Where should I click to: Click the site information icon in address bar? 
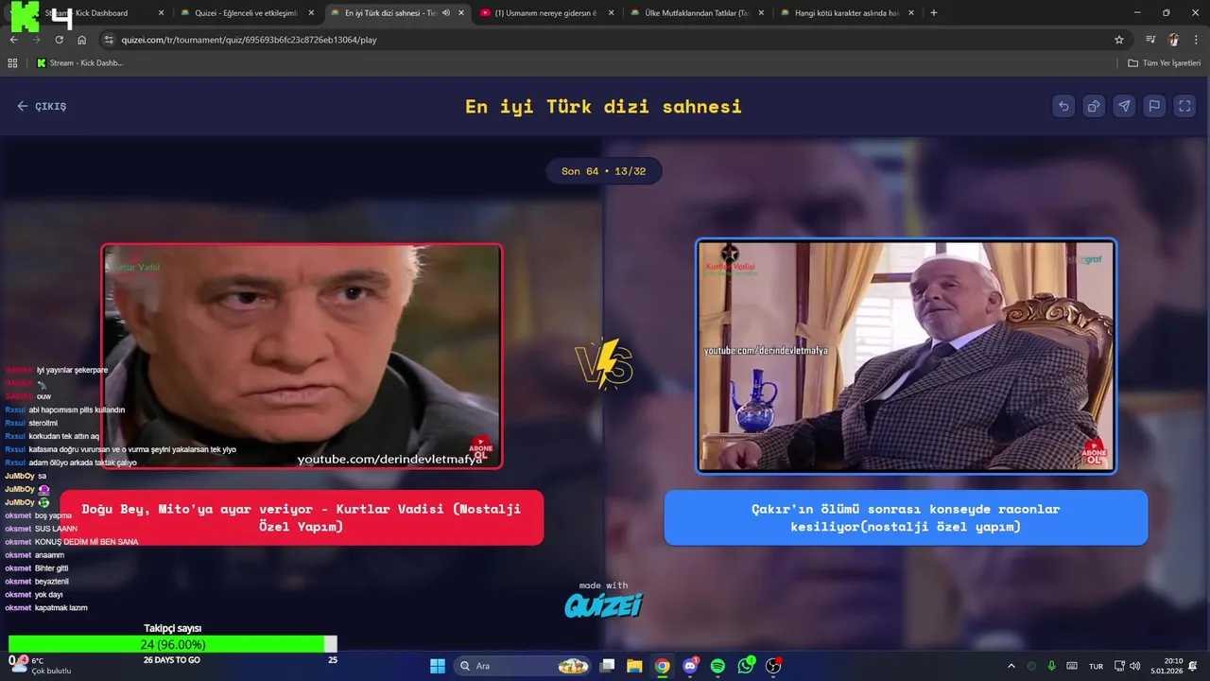109,40
